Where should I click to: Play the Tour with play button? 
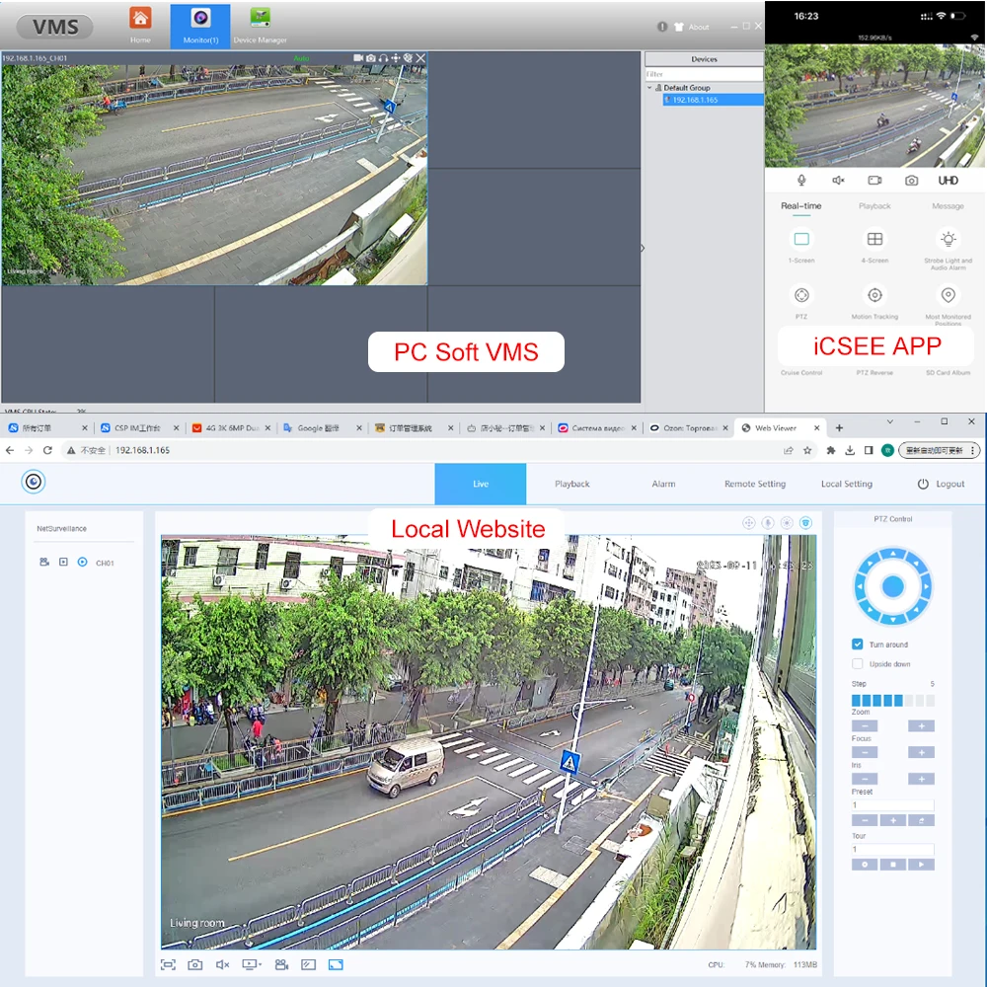pos(921,865)
